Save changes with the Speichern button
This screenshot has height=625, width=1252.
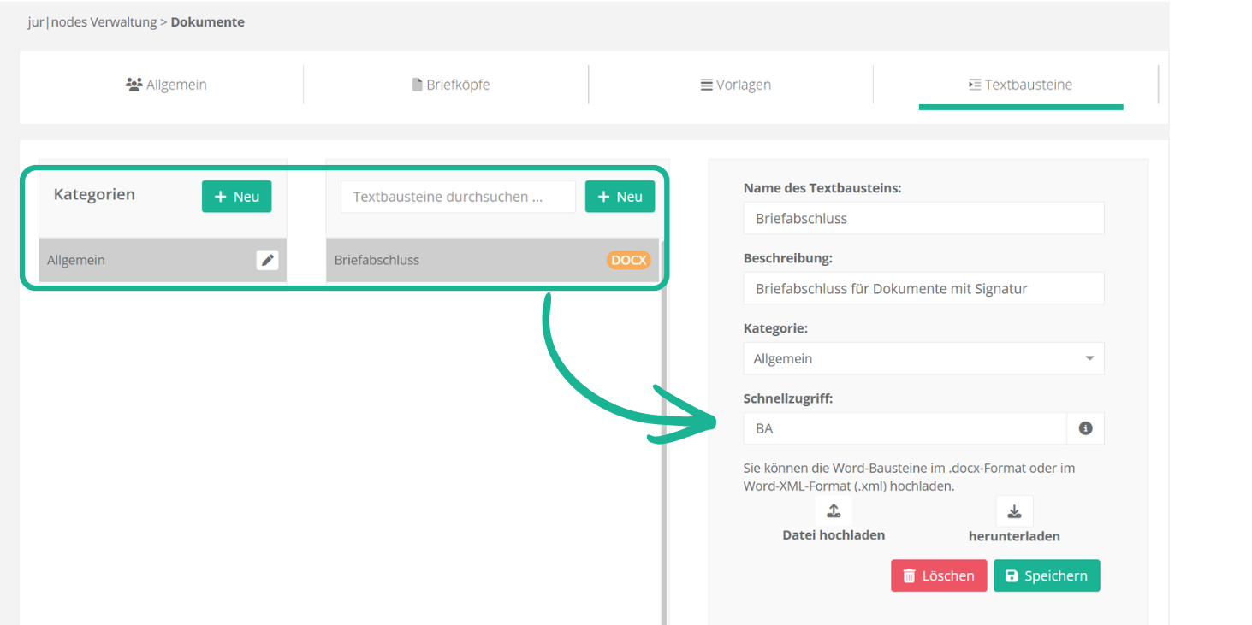point(1046,575)
